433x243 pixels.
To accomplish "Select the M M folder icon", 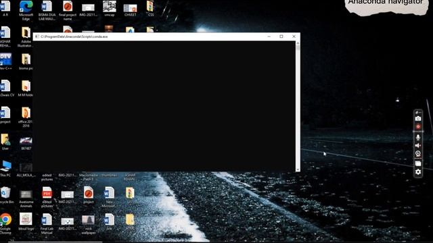I will click(26, 88).
